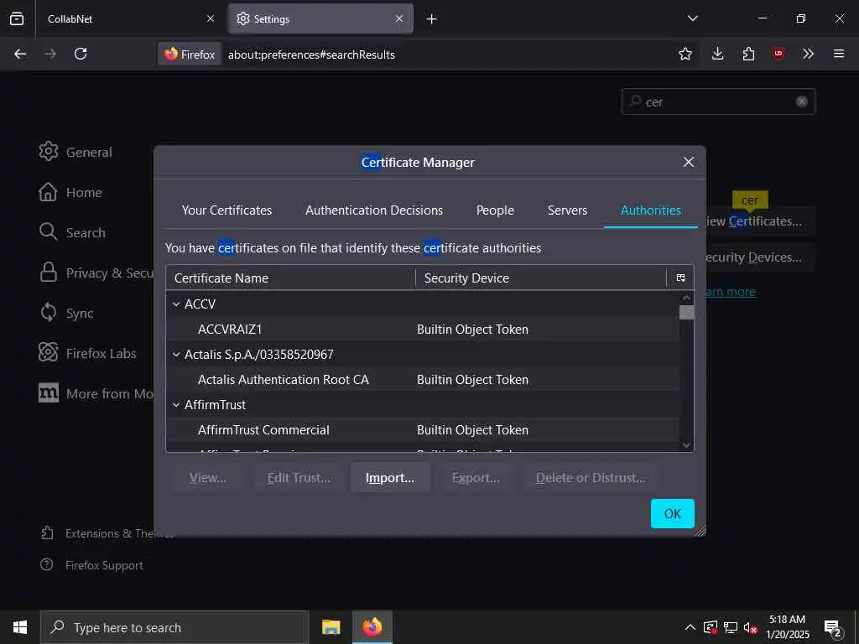859x644 pixels.
Task: Switch to People tab
Action: tap(495, 210)
